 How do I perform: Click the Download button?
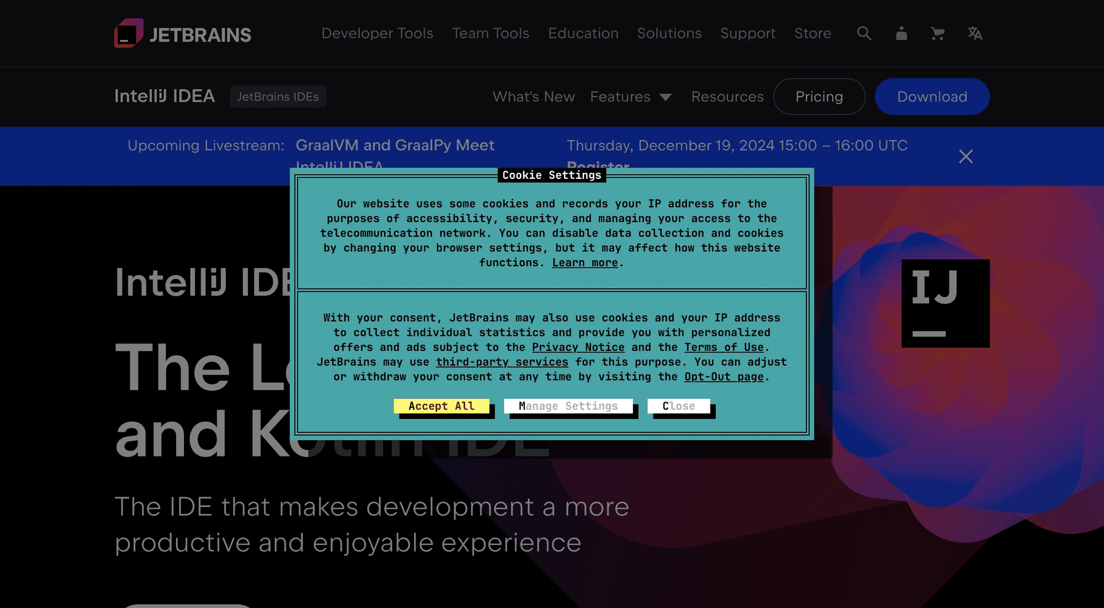pos(931,96)
